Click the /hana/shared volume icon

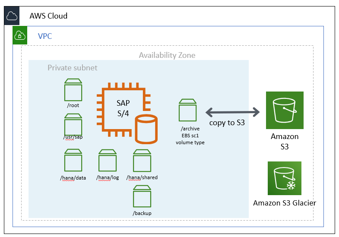point(142,161)
